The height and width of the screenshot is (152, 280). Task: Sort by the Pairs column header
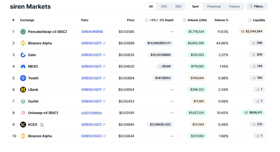(x=85, y=20)
